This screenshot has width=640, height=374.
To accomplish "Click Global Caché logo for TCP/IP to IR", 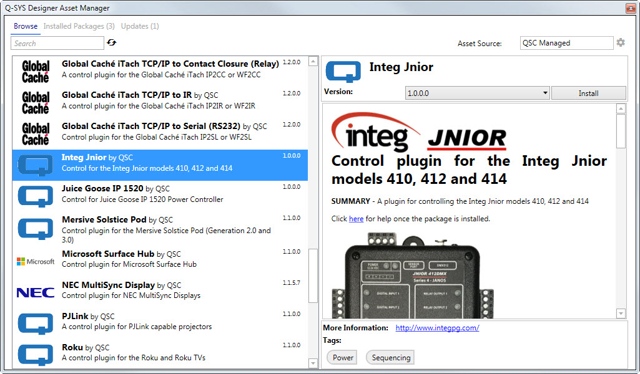I will point(36,103).
